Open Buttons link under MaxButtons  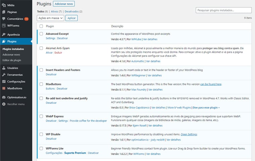[50, 89]
